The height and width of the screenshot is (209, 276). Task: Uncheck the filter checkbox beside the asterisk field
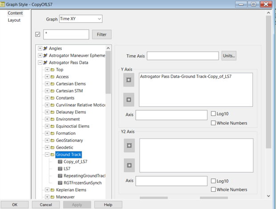tap(38, 35)
